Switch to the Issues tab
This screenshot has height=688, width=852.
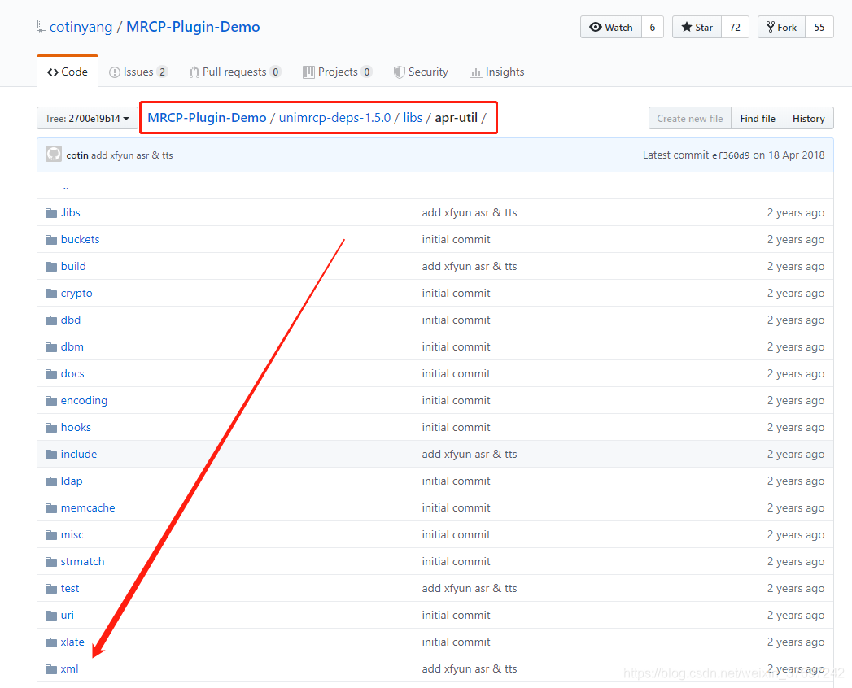(138, 72)
